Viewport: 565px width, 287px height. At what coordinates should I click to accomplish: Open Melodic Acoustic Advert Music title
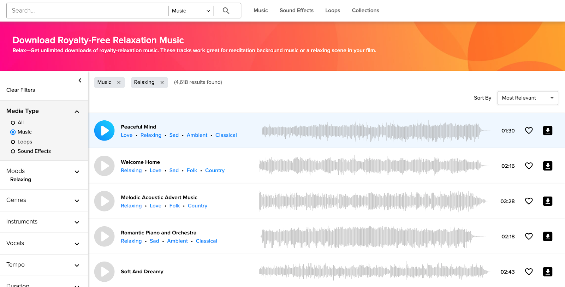point(159,197)
